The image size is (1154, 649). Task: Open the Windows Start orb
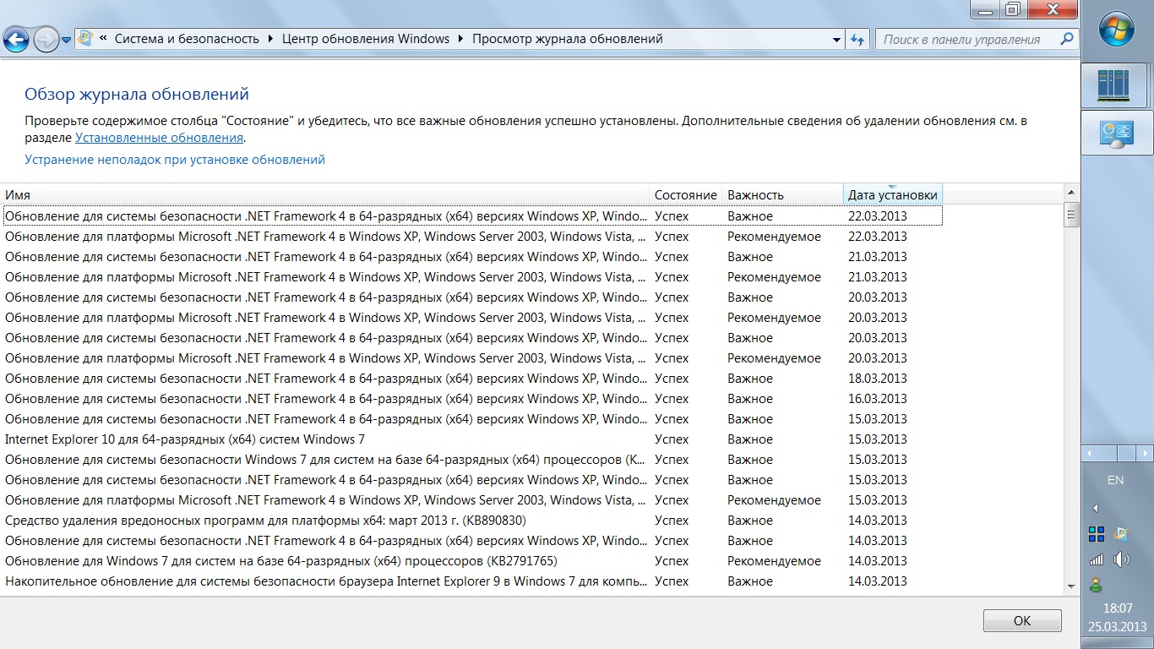coord(1117,30)
